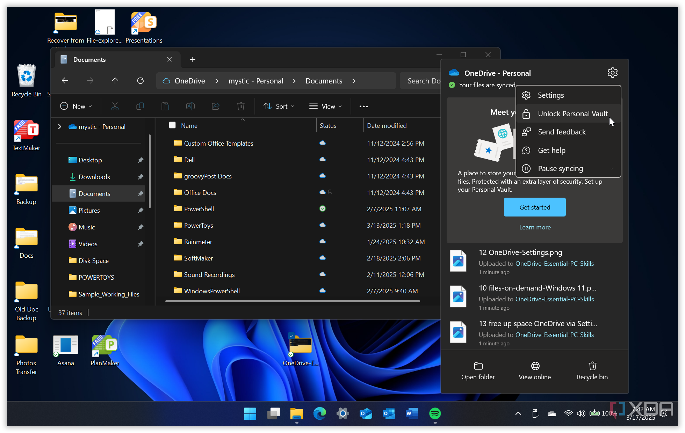Open 12 OneDrive-Settings.png file thumbnail
Image resolution: width=685 pixels, height=433 pixels.
pos(458,260)
